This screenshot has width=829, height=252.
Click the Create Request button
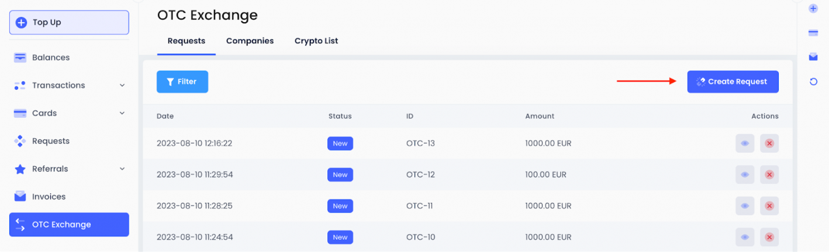733,82
